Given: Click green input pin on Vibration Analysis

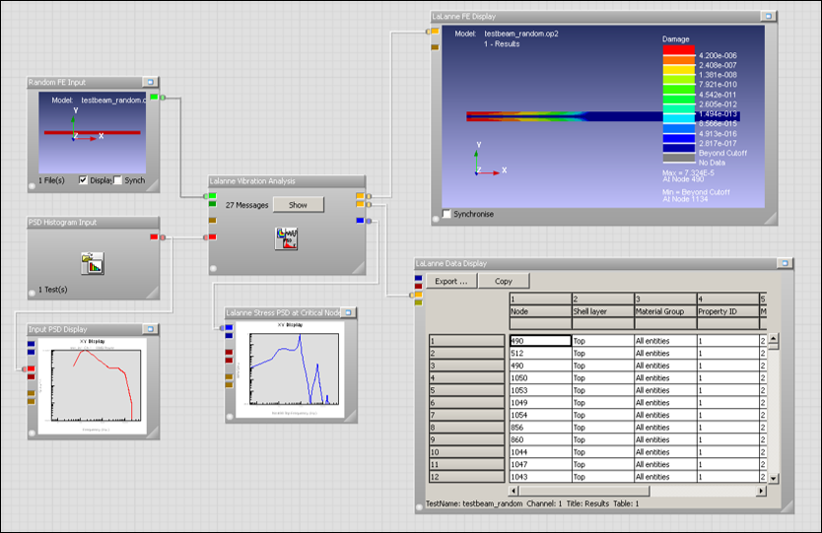Looking at the screenshot, I should 212,195.
